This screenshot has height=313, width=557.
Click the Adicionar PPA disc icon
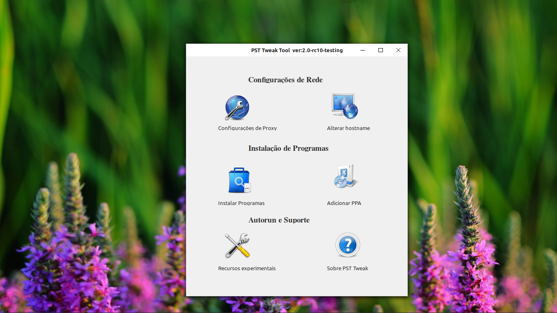pos(345,176)
